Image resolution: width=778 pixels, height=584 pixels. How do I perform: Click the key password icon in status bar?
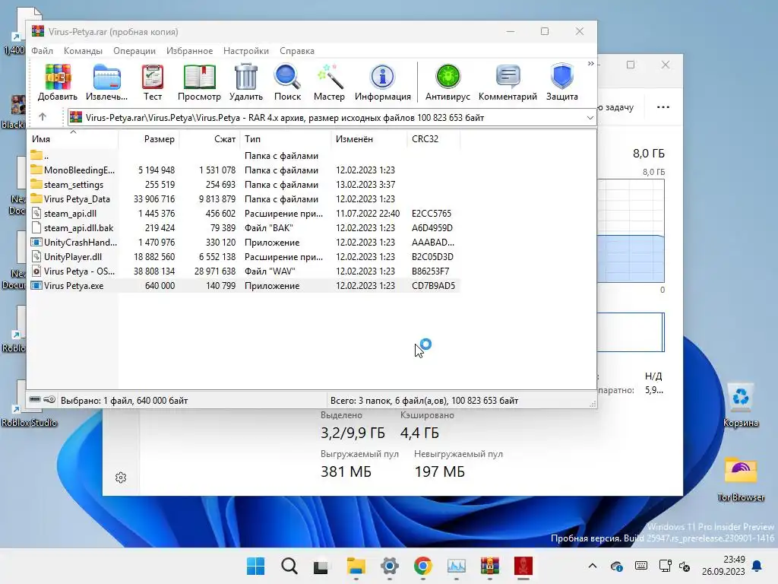49,399
